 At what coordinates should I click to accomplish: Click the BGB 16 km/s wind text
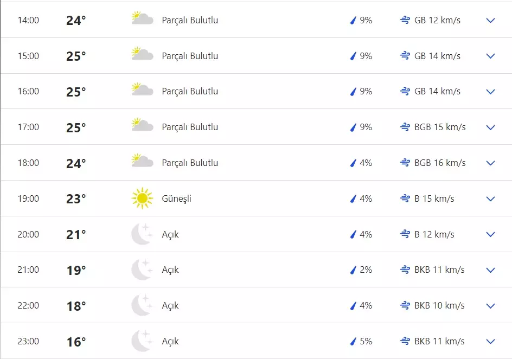440,163
